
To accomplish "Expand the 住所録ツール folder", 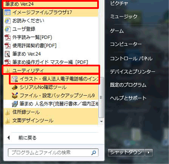I will pos(51,112).
